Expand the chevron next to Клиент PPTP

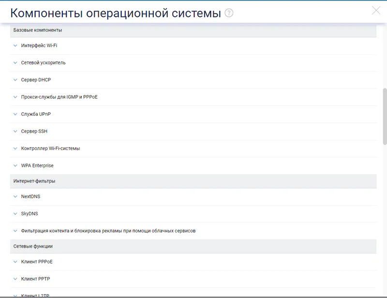click(15, 279)
